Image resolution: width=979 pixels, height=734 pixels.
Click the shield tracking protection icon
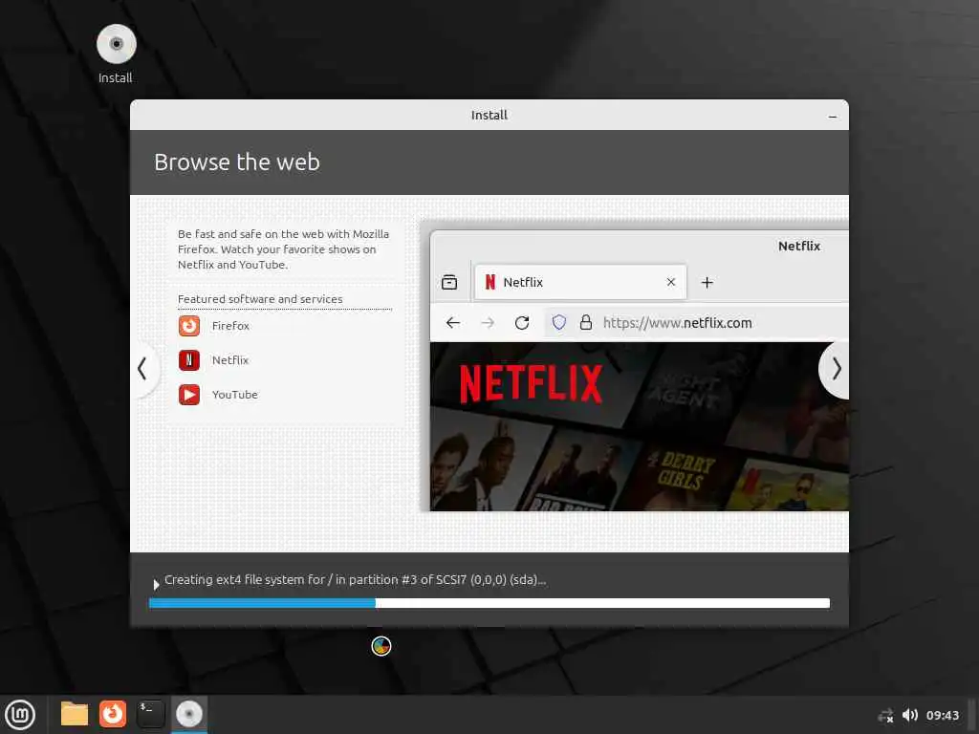[558, 322]
